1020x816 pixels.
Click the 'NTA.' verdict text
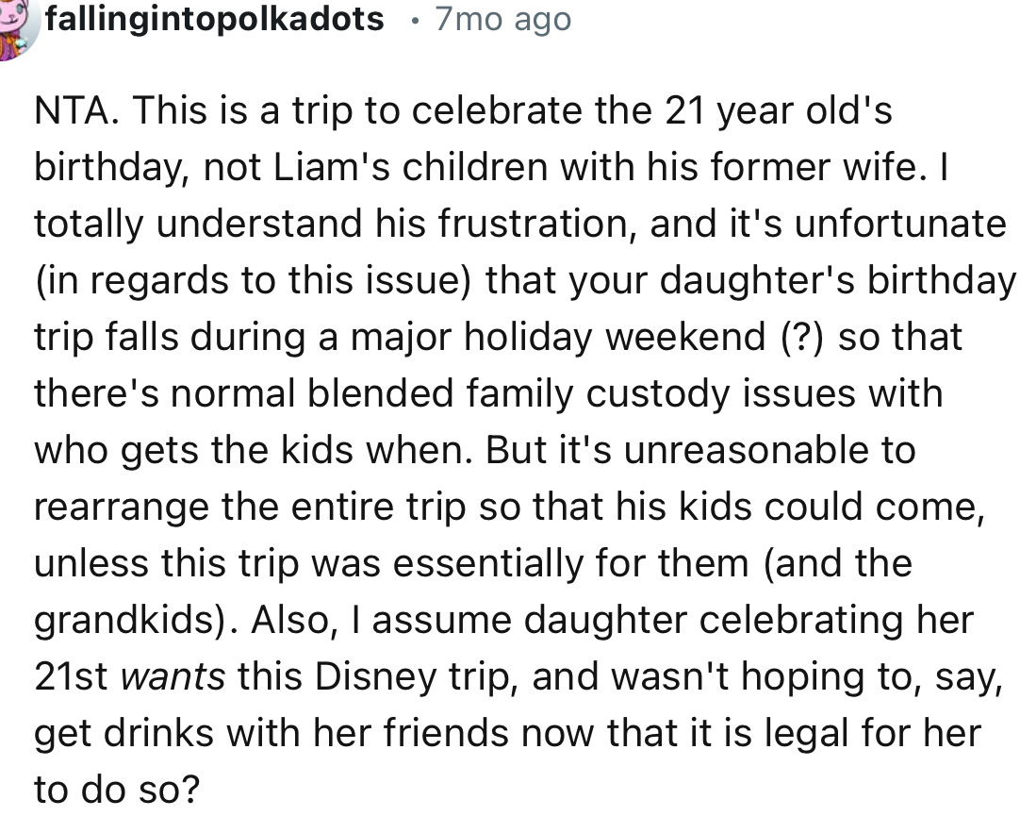[x=75, y=112]
